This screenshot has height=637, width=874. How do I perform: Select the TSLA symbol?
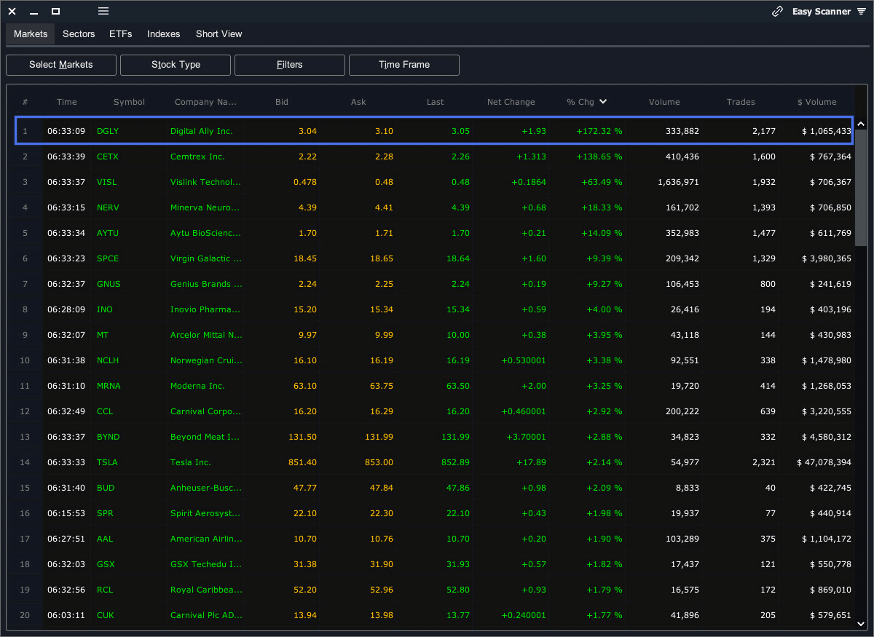(x=107, y=462)
